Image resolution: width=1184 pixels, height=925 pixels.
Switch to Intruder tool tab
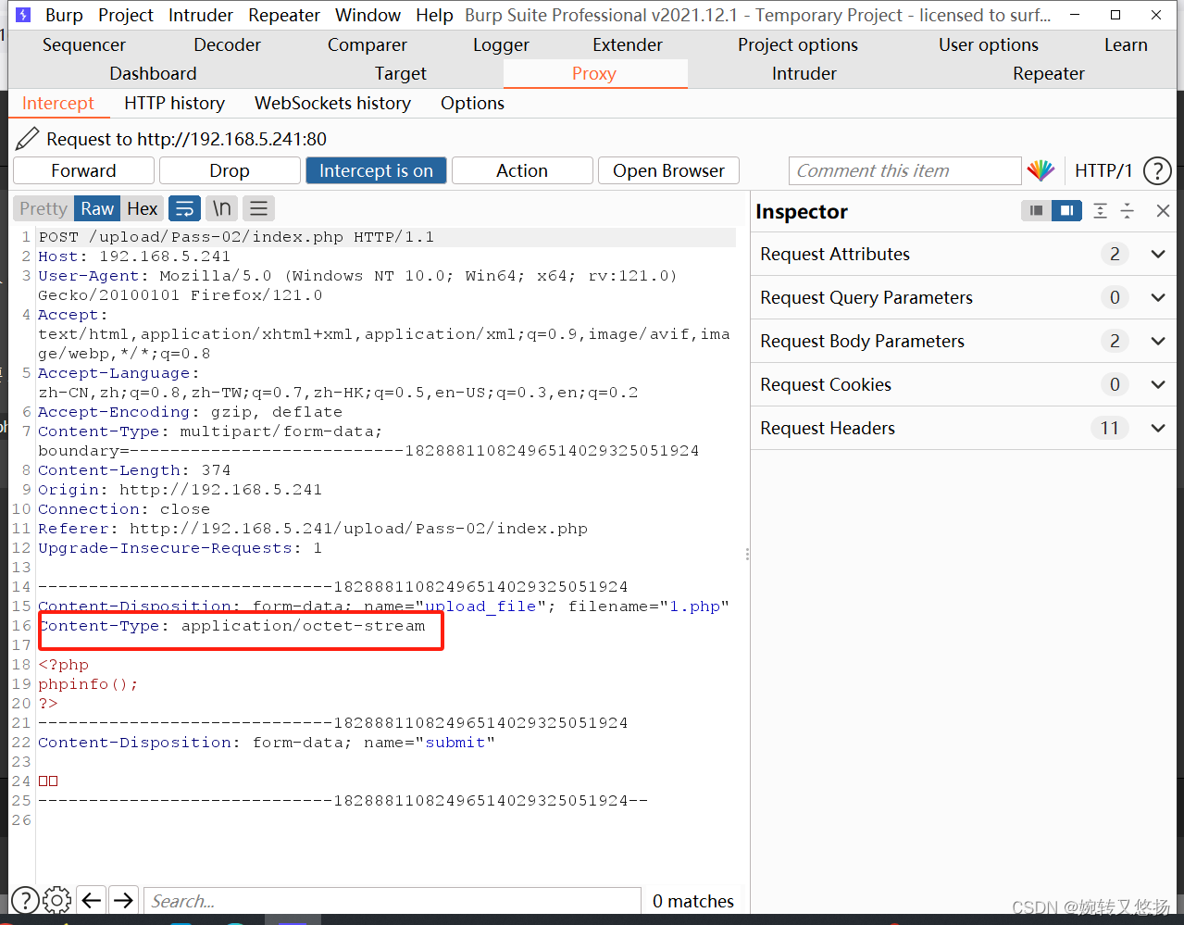(x=804, y=73)
